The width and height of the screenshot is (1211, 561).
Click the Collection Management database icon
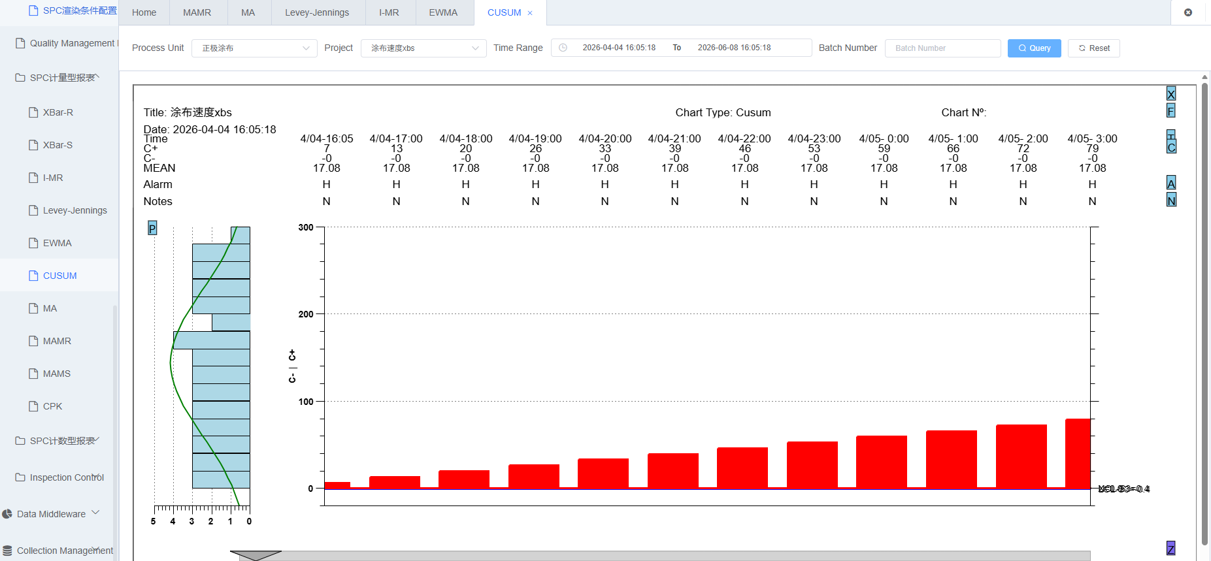(7, 551)
